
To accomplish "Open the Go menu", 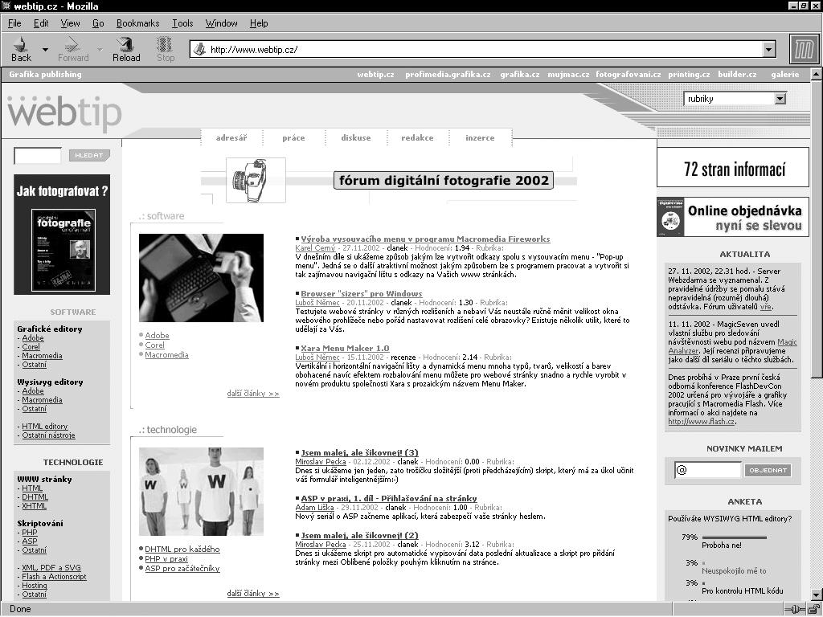I will [x=98, y=23].
